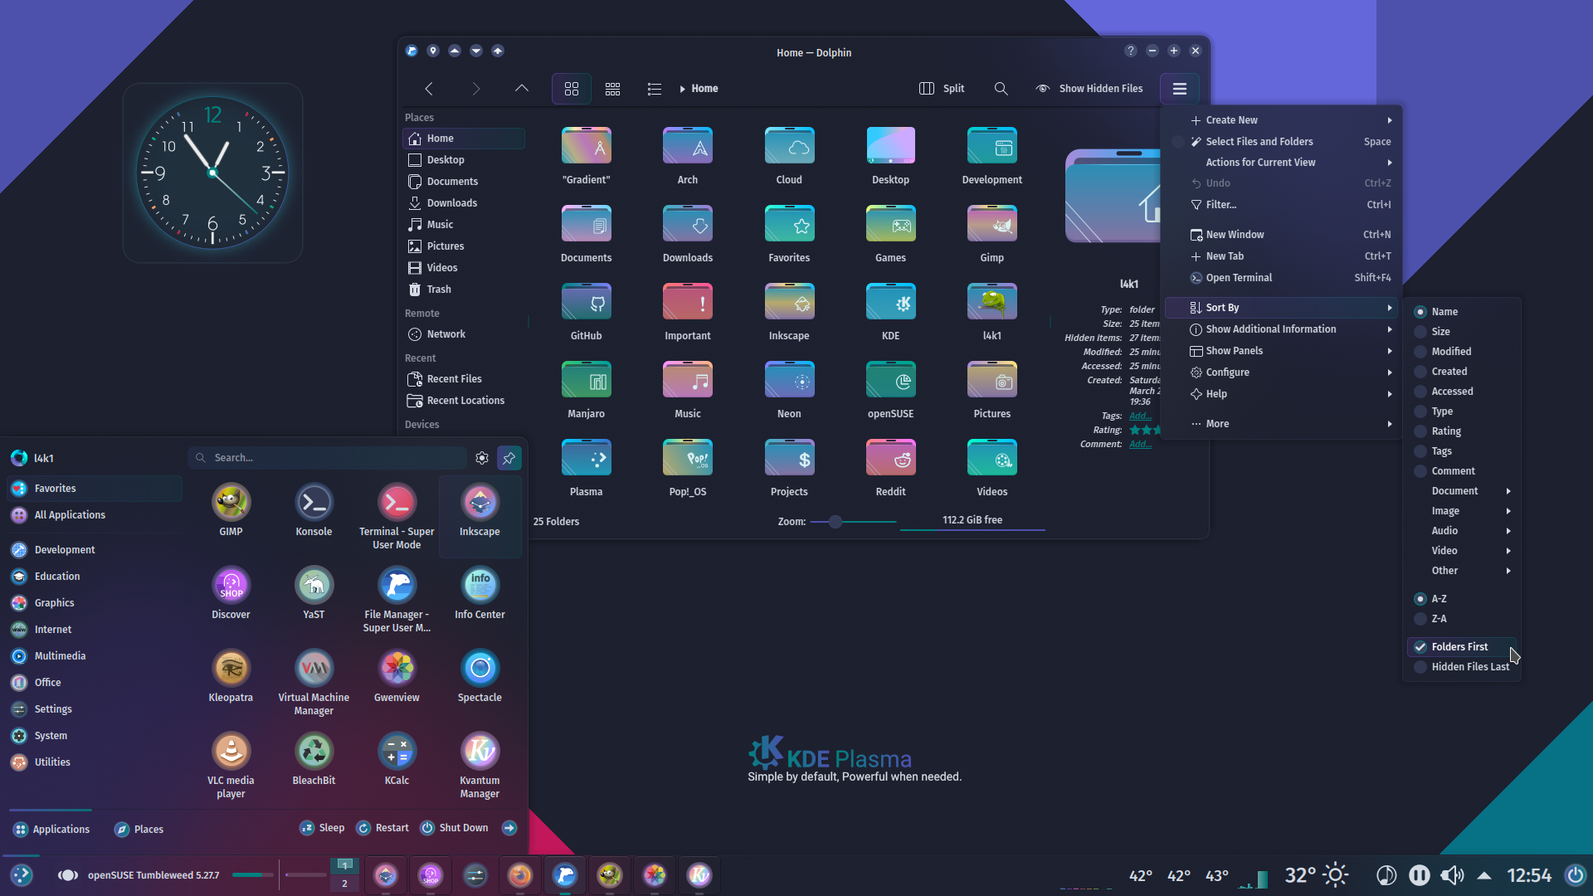This screenshot has height=896, width=1593.
Task: Go forward in Dolphin navigation
Action: click(475, 89)
